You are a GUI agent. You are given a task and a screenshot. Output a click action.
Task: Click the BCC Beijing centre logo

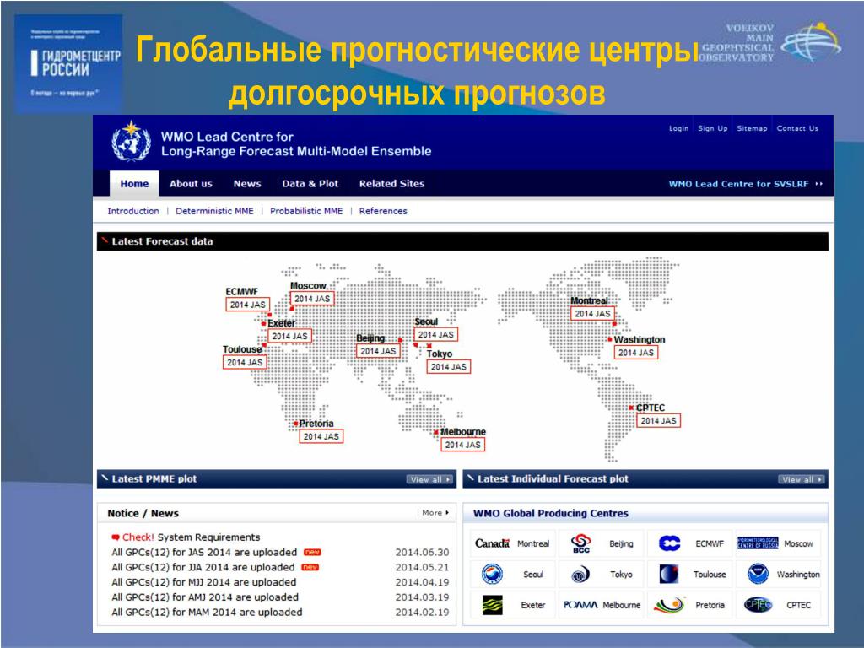pyautogui.click(x=580, y=543)
